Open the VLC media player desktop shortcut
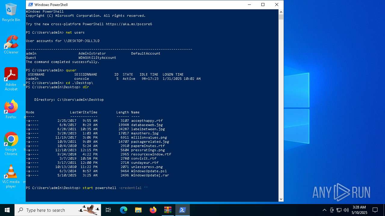 coord(11,176)
